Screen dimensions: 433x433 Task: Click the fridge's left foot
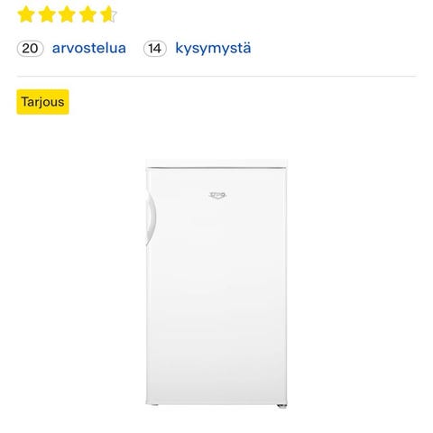coord(154,405)
